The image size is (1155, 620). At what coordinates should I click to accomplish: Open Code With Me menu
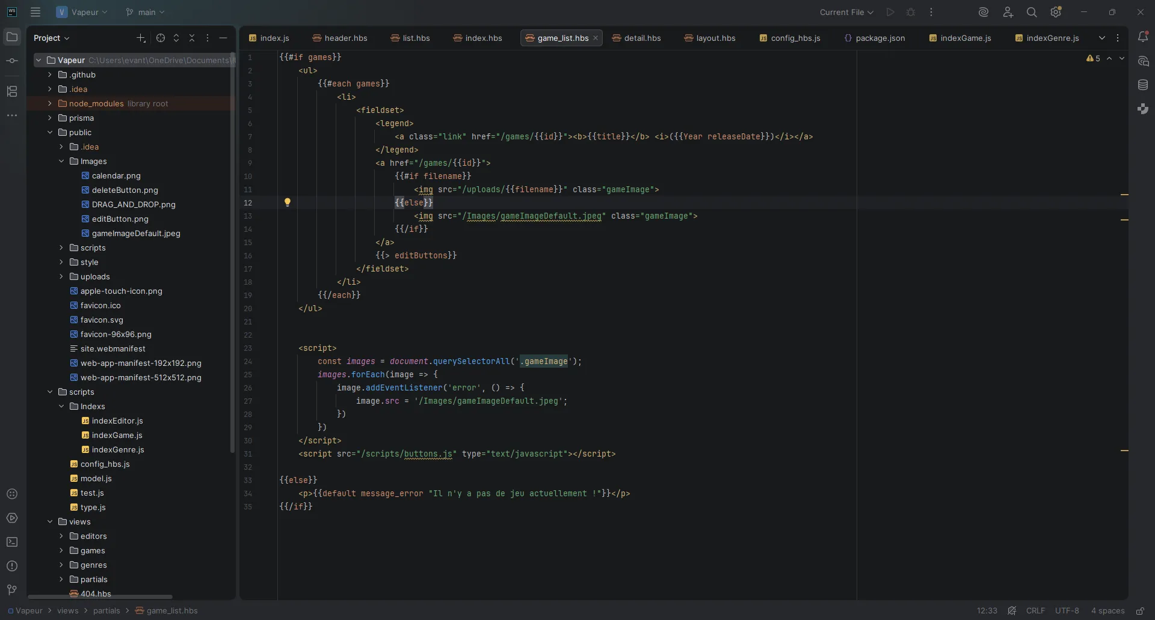tap(1008, 12)
